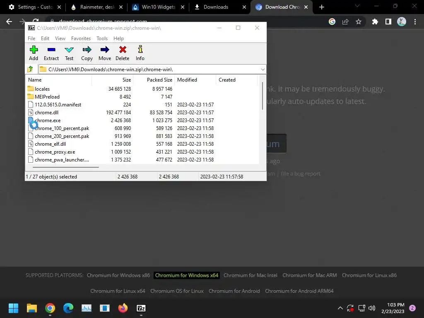Open the Google account icon in address bar
Viewport: 424px width, 318px height.
click(x=332, y=22)
